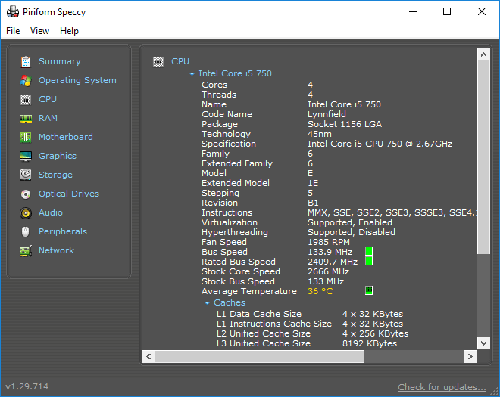The height and width of the screenshot is (397, 500).
Task: Click green indicator next to Rated Bus Speed
Action: 369,261
